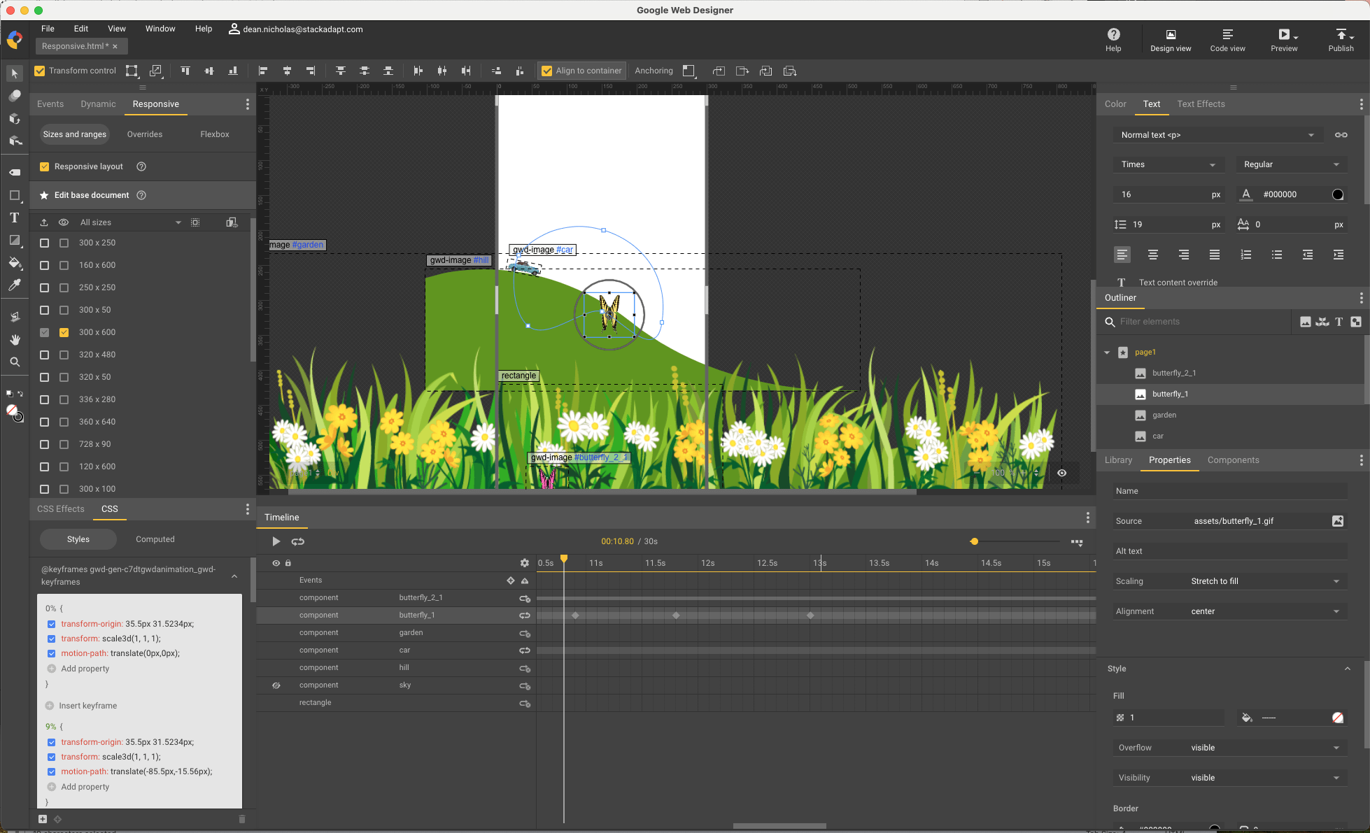Open the Window menu
Image resolution: width=1370 pixels, height=833 pixels.
point(160,29)
